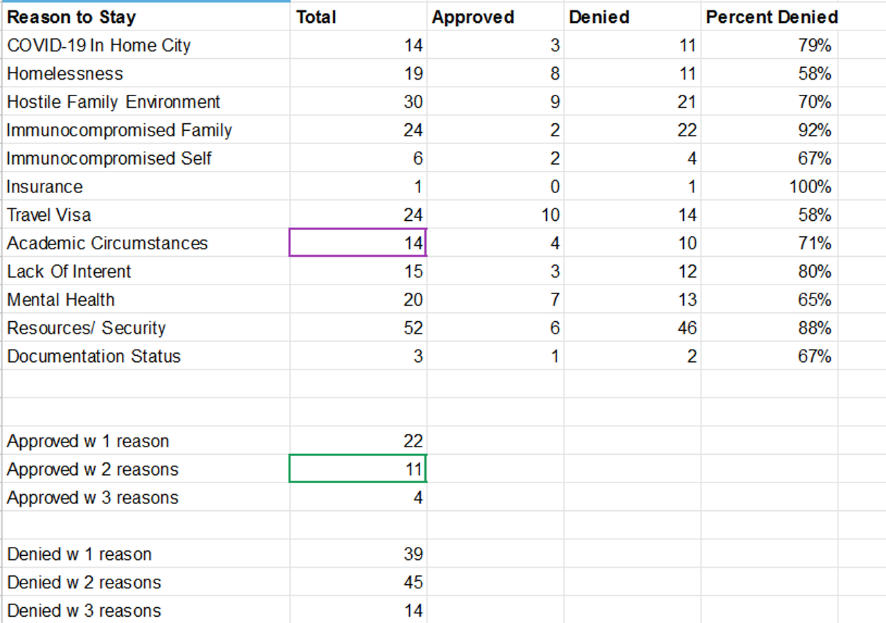886x623 pixels.
Task: Select Academic Circumstances total cell with purple border
Action: 358,243
